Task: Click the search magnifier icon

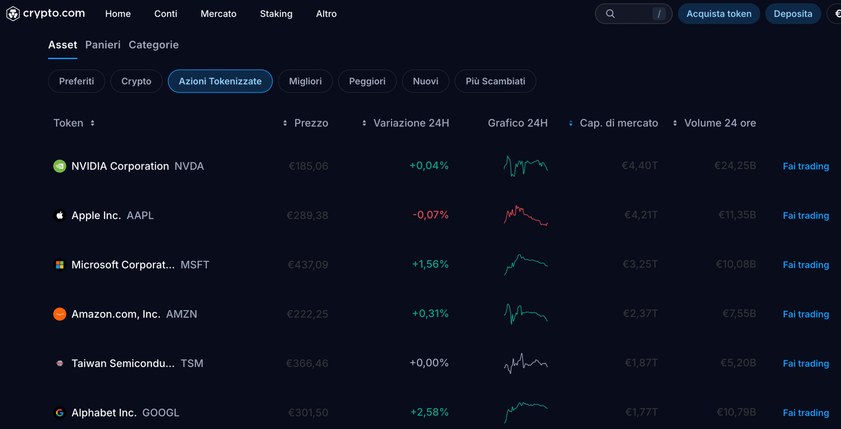Action: pos(610,14)
